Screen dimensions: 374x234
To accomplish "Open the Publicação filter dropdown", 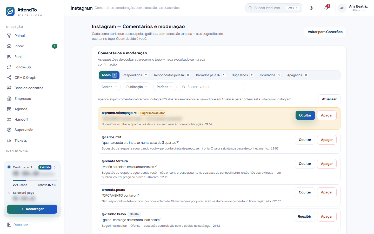I will pos(137,87).
